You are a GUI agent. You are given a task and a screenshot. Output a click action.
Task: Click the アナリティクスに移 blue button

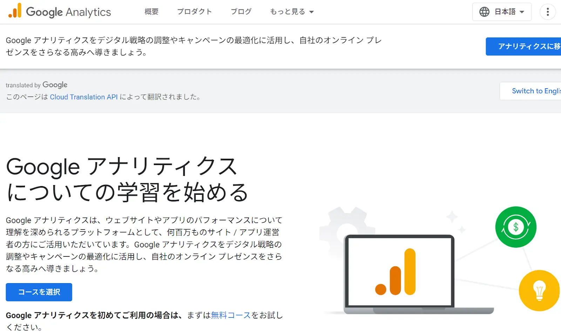click(x=523, y=46)
